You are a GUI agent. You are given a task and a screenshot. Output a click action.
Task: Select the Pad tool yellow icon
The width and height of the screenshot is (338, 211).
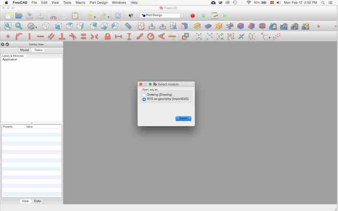197,26
